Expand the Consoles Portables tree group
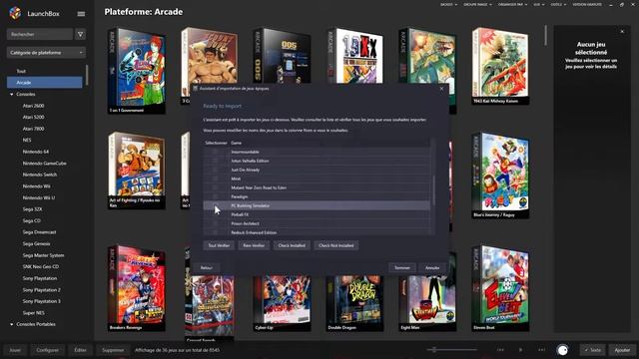639x359 pixels. click(11, 324)
